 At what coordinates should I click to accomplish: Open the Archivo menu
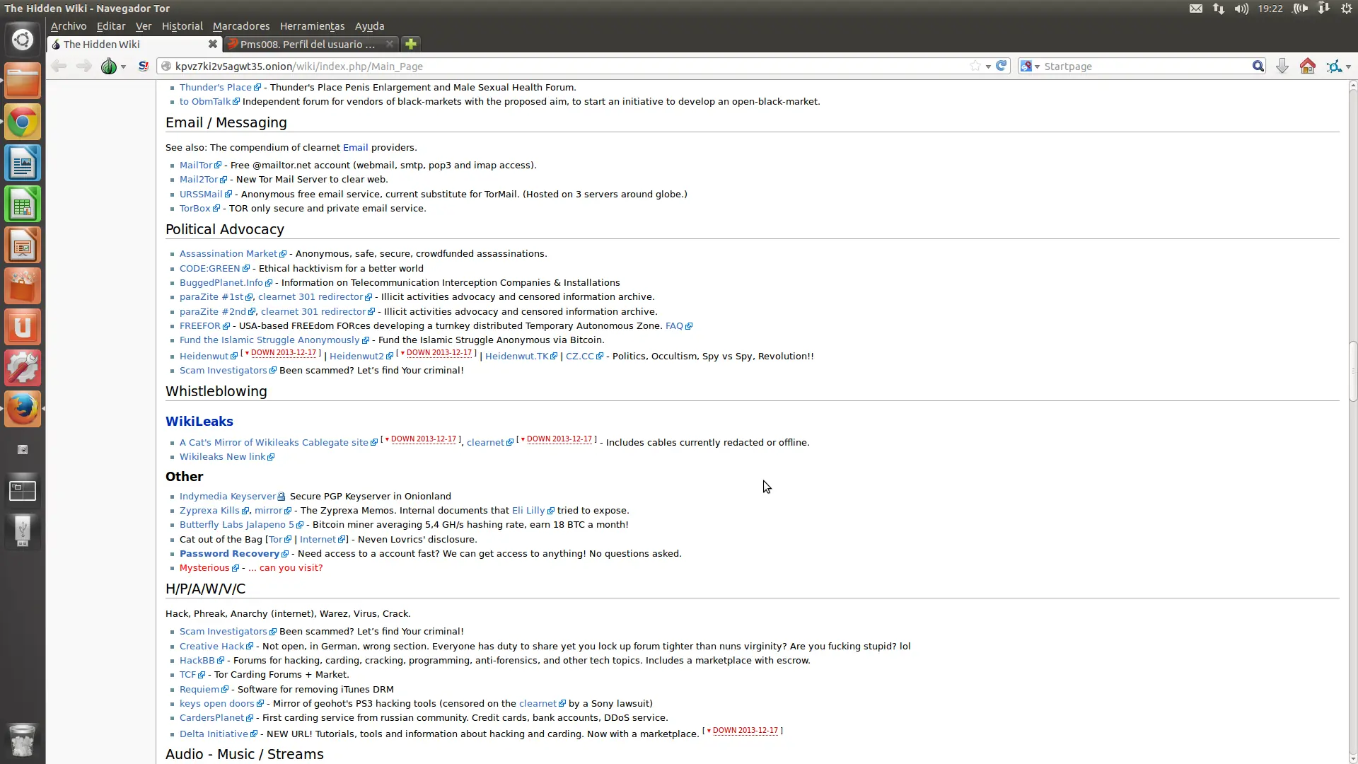(69, 26)
